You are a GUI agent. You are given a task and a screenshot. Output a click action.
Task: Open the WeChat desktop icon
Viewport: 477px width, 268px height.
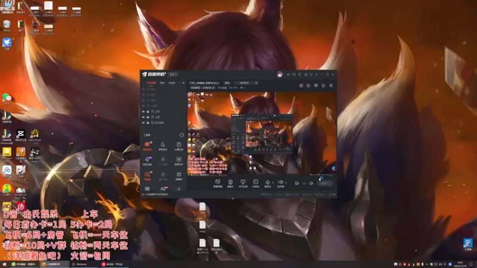(7, 98)
